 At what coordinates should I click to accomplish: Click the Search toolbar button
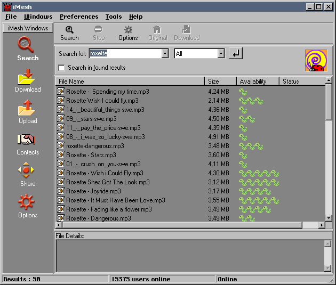coord(69,33)
